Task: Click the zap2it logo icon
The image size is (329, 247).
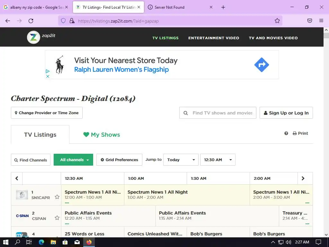Action: (x=33, y=37)
